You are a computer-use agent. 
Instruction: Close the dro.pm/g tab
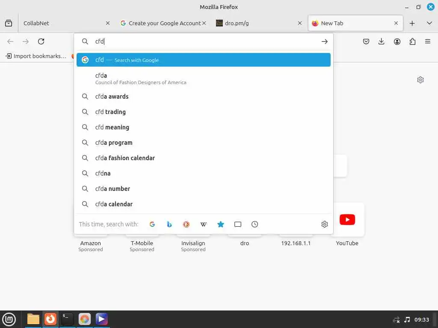click(x=300, y=23)
